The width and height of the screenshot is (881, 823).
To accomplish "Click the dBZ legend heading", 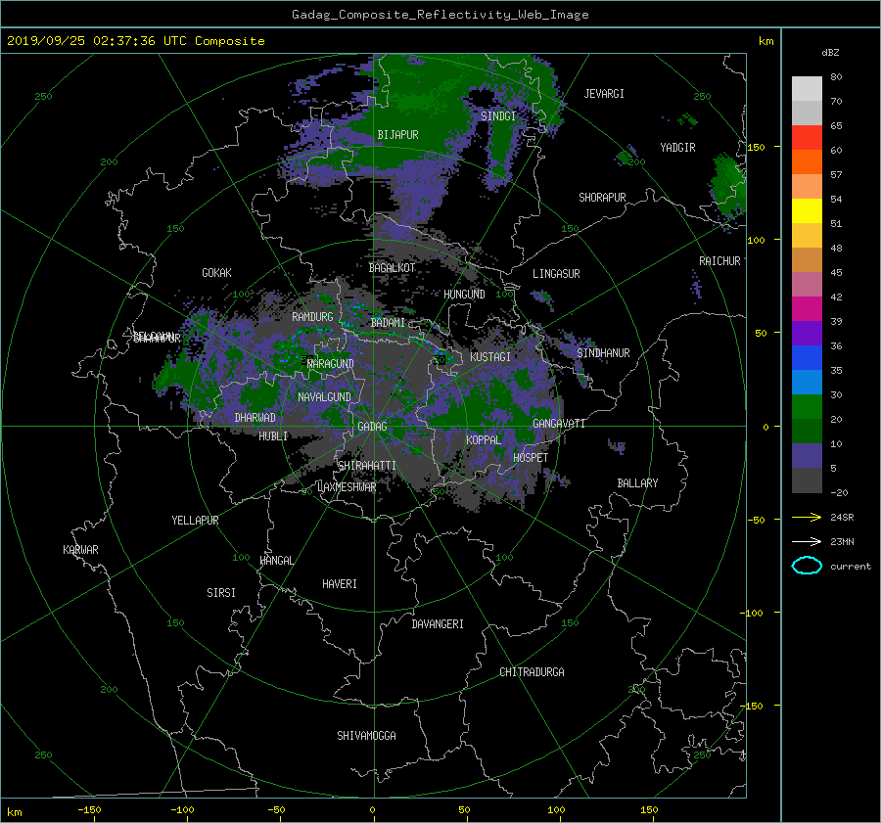I will pos(830,53).
